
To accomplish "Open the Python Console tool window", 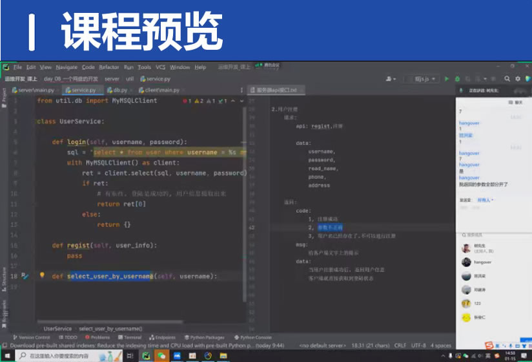I will point(253,337).
